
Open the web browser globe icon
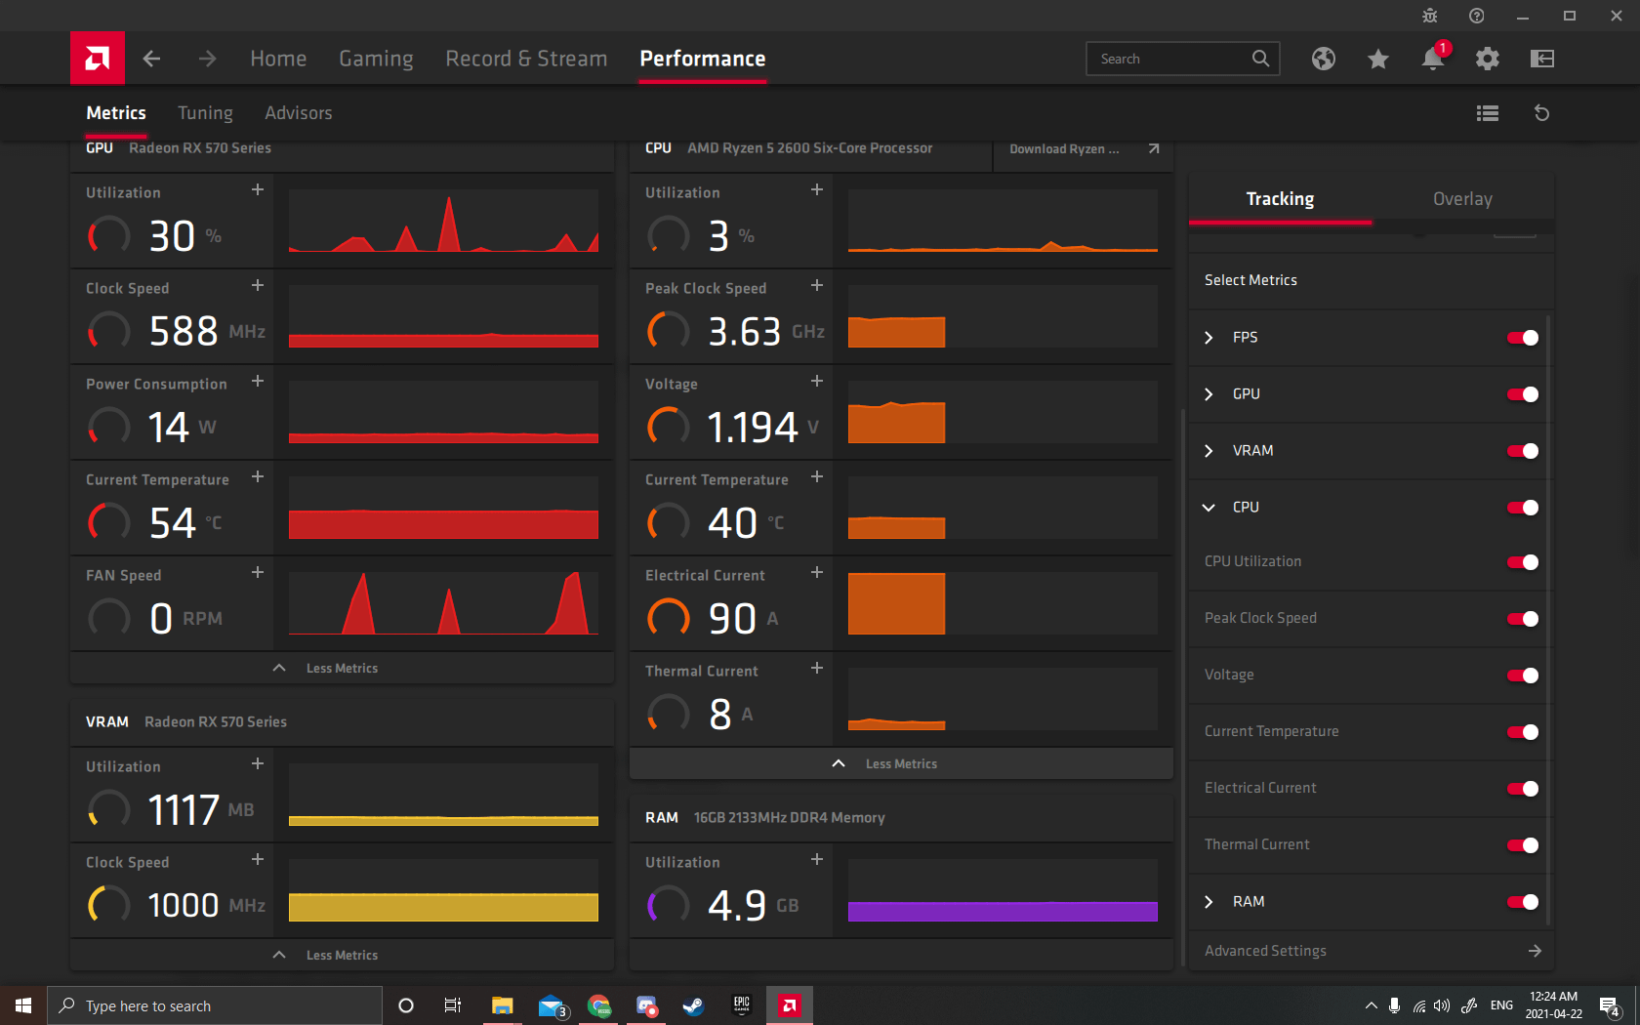[x=1323, y=59]
